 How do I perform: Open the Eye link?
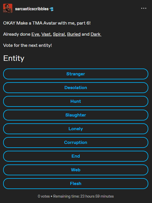tap(35, 34)
